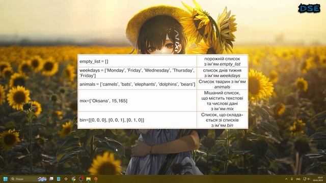
Task: Click the taskbar search box
Action: click(29, 179)
